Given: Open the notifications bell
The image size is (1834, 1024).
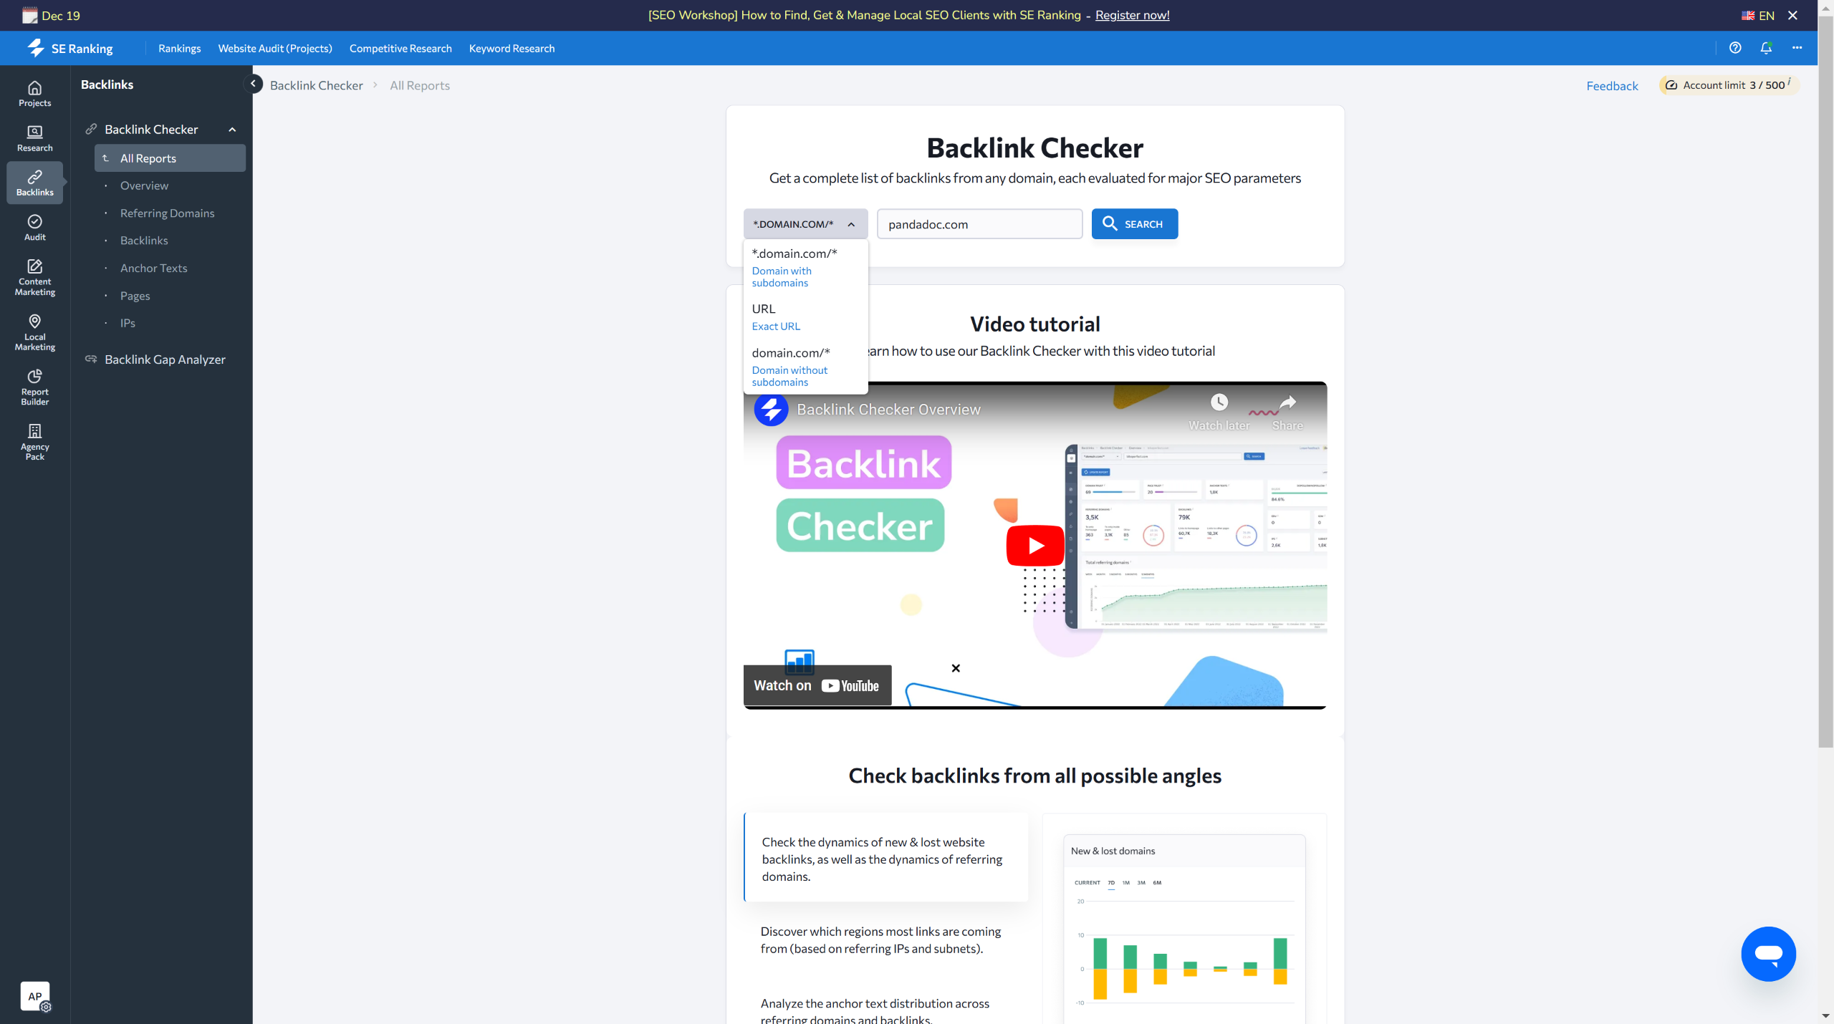Looking at the screenshot, I should pos(1766,48).
